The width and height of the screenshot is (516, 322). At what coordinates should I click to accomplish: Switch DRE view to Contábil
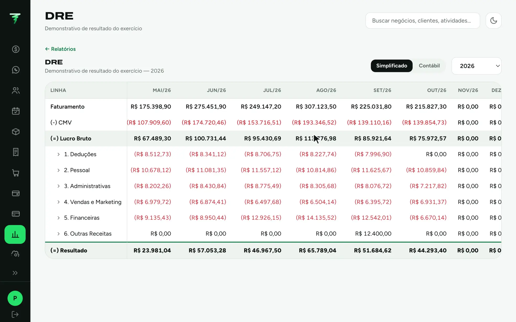(x=429, y=66)
